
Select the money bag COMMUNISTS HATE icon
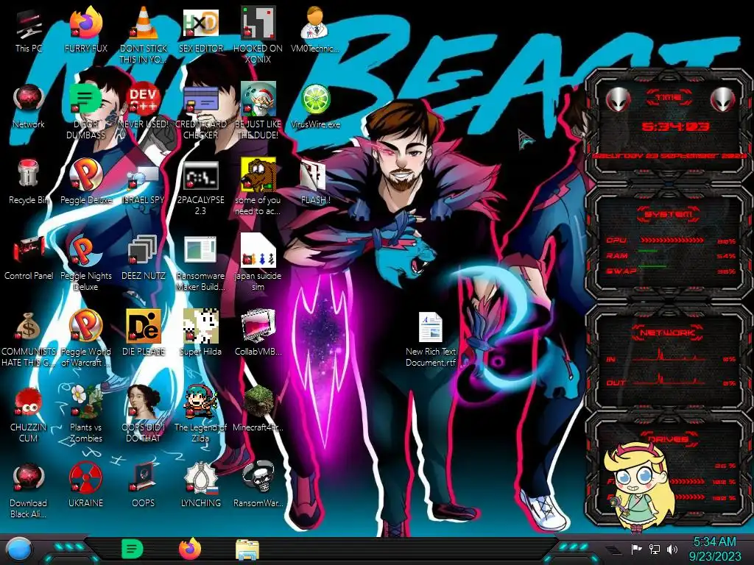[29, 327]
